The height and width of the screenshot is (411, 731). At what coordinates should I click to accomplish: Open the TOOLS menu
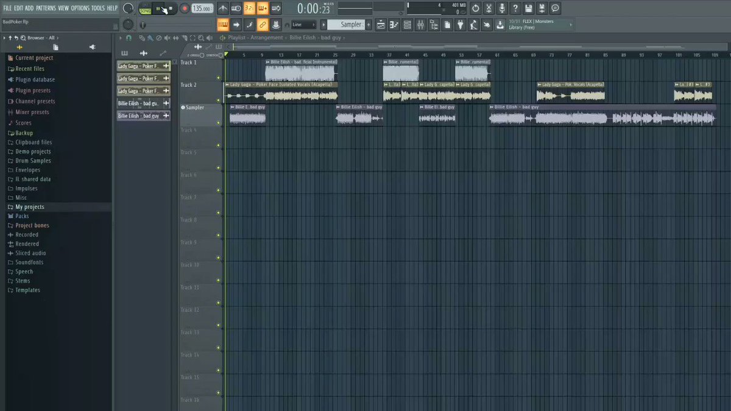coord(97,8)
